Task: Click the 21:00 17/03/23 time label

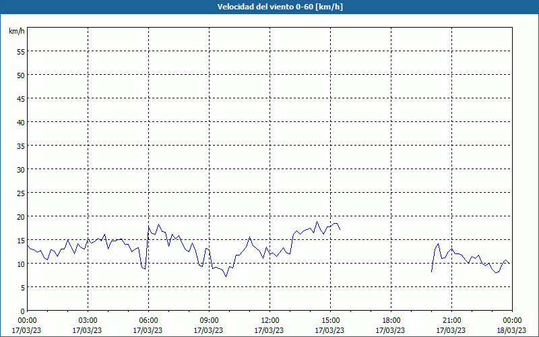Action: click(451, 326)
